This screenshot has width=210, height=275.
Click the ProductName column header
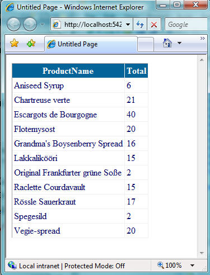point(68,71)
